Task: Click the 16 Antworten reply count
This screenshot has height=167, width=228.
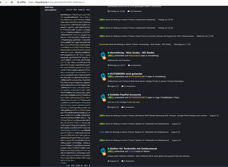Action: click(x=135, y=11)
